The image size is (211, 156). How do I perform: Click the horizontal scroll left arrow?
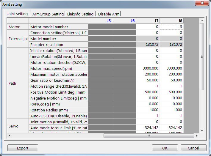pyautogui.click(x=9, y=135)
